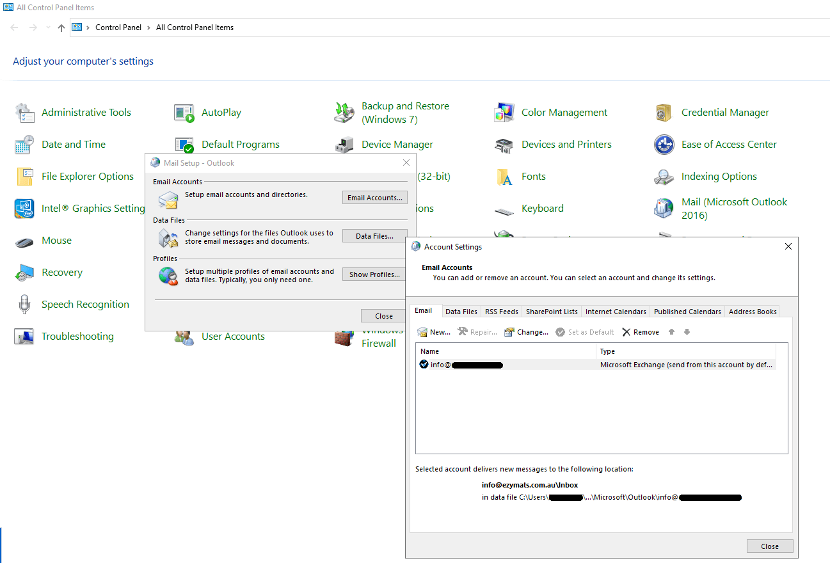Click move account down arrow
Image resolution: width=830 pixels, height=563 pixels.
click(687, 332)
